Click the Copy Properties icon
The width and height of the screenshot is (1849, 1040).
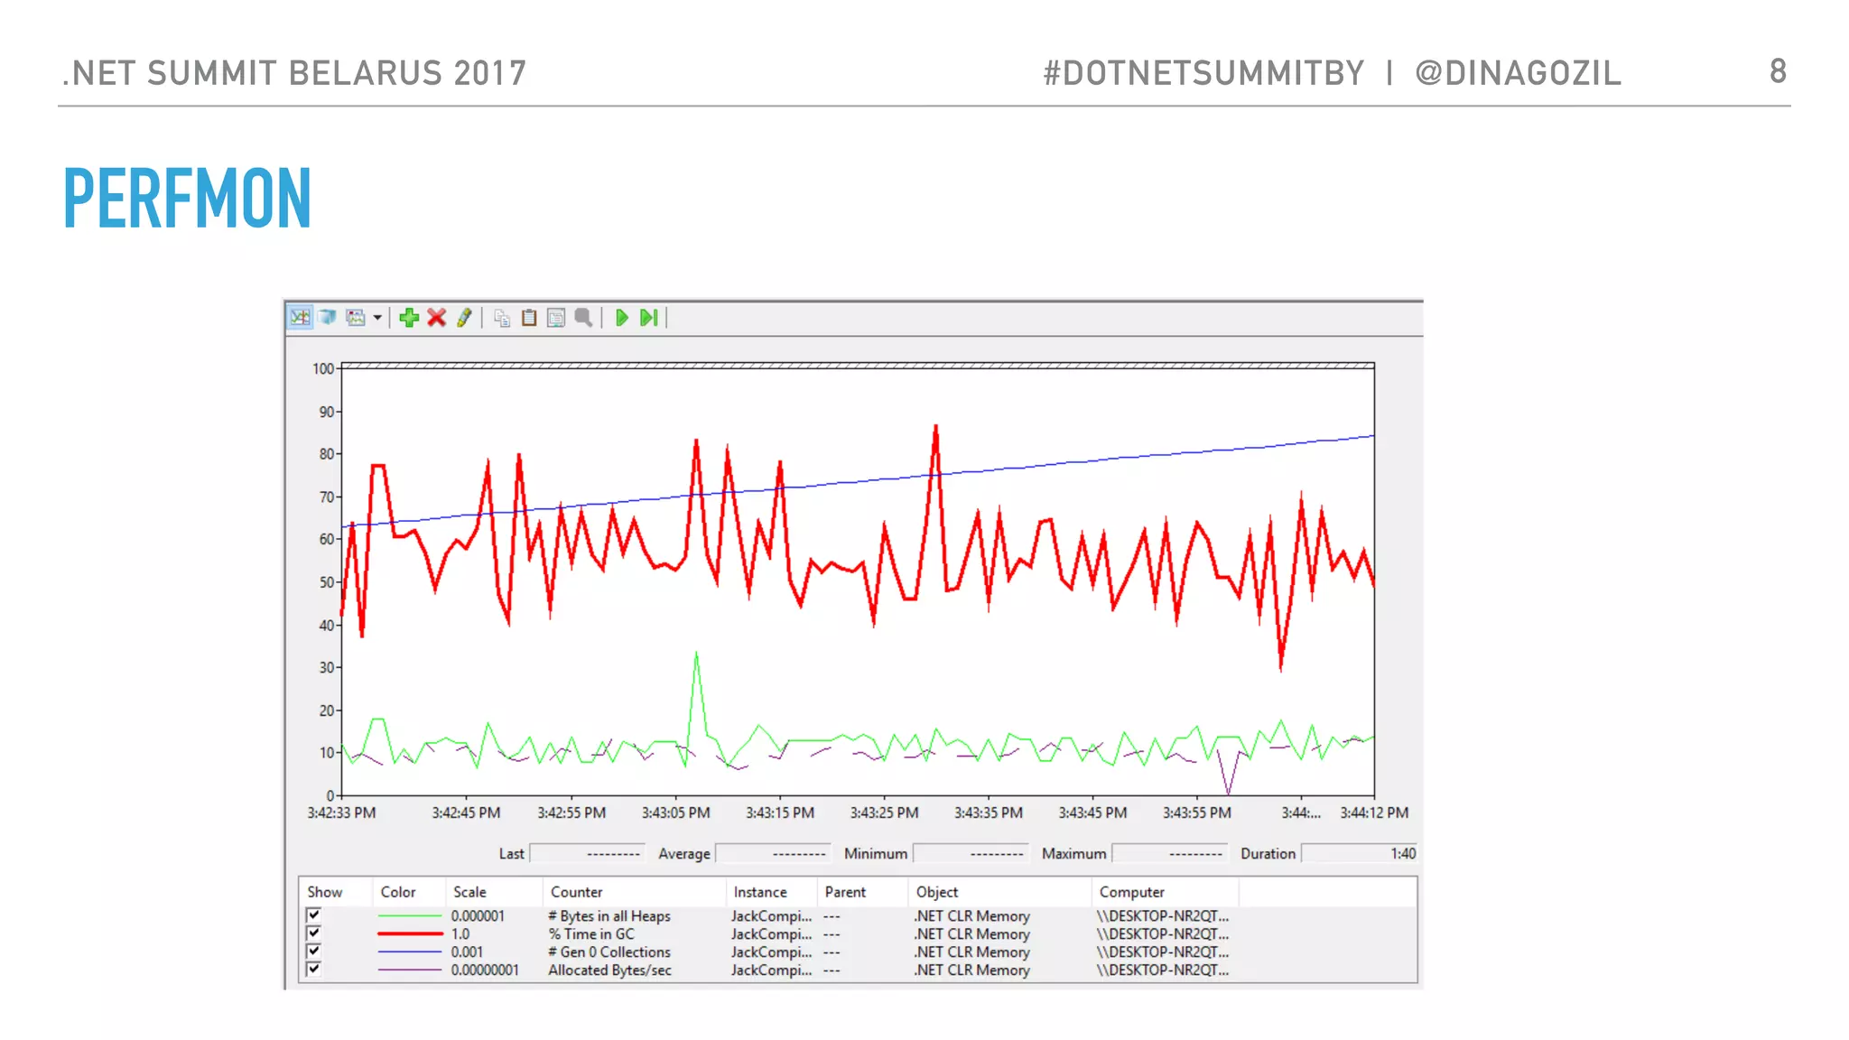502,318
